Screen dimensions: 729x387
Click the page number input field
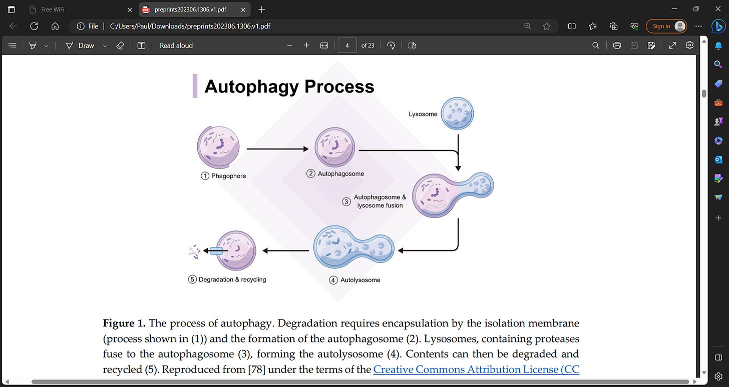pyautogui.click(x=347, y=45)
